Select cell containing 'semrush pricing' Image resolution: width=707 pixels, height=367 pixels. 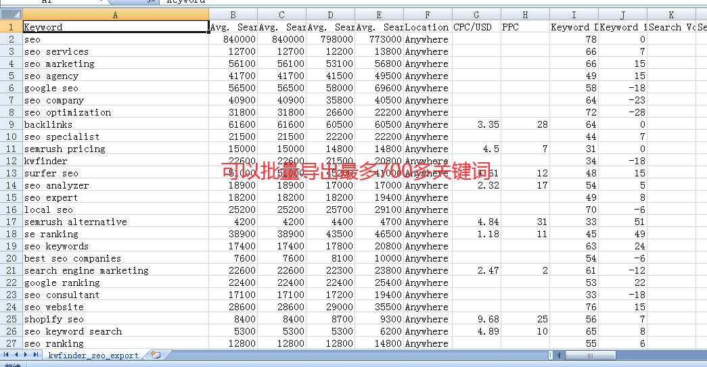(116, 149)
